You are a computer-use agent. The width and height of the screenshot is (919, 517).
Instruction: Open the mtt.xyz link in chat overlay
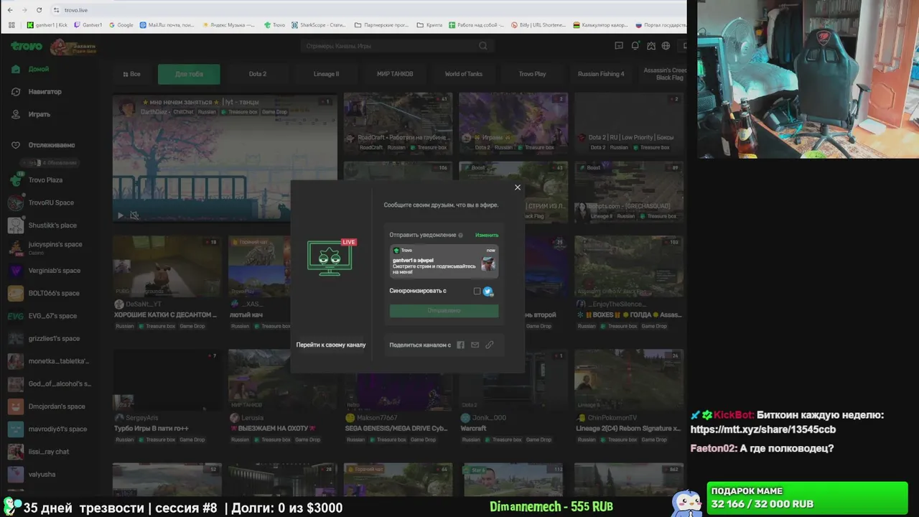762,429
